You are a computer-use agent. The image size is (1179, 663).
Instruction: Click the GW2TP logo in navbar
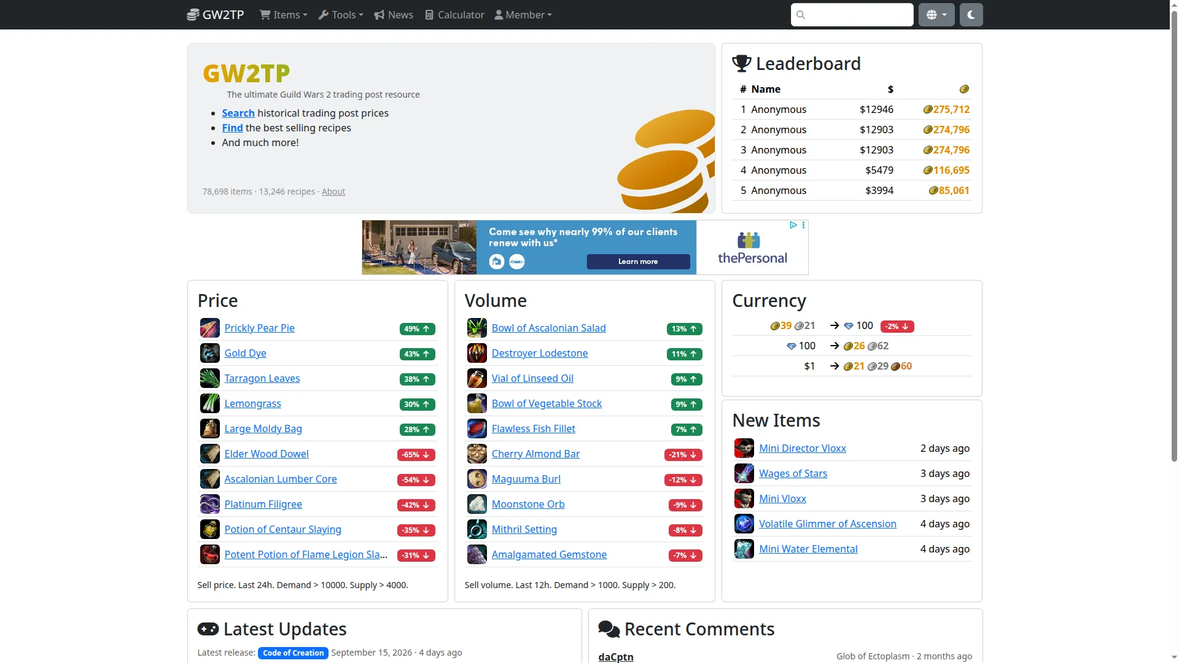point(216,15)
